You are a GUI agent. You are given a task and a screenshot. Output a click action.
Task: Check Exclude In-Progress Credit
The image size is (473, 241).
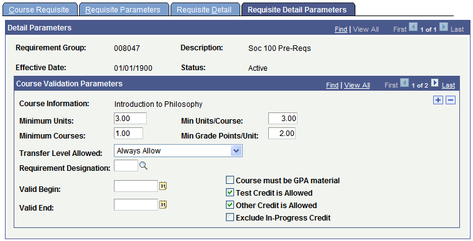coord(230,217)
